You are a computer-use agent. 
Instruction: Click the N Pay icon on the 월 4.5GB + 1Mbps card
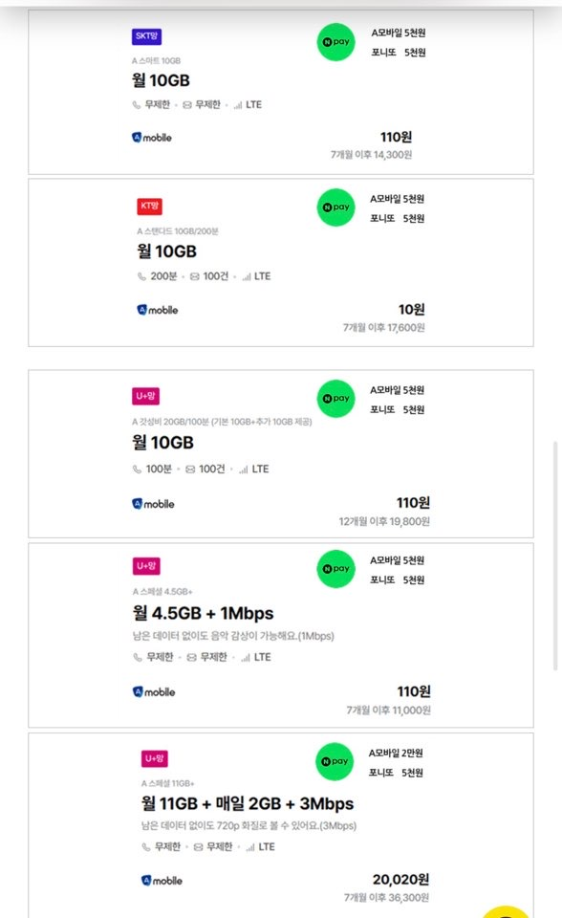[335, 567]
